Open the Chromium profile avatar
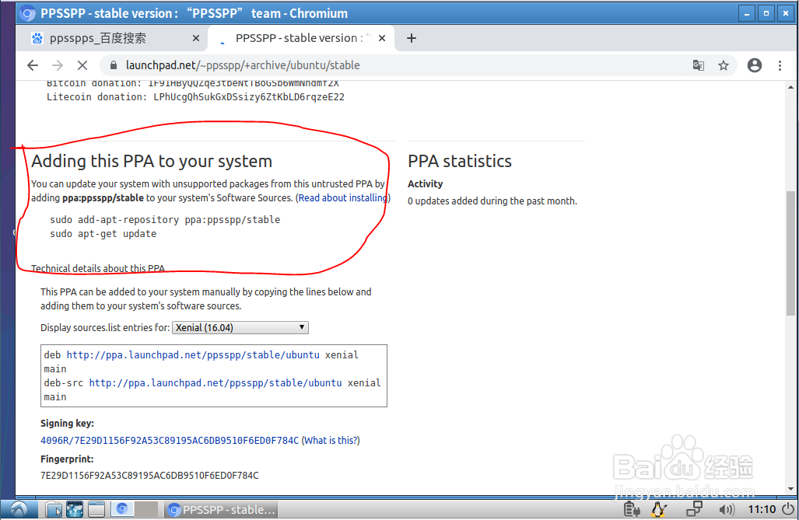Image resolution: width=799 pixels, height=520 pixels. pos(754,65)
